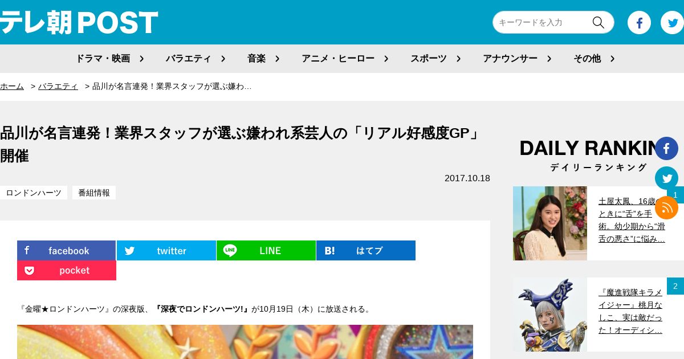Viewport: 684px width, 359px height.
Task: Expand chevron next to アナウンサー
Action: coord(549,58)
